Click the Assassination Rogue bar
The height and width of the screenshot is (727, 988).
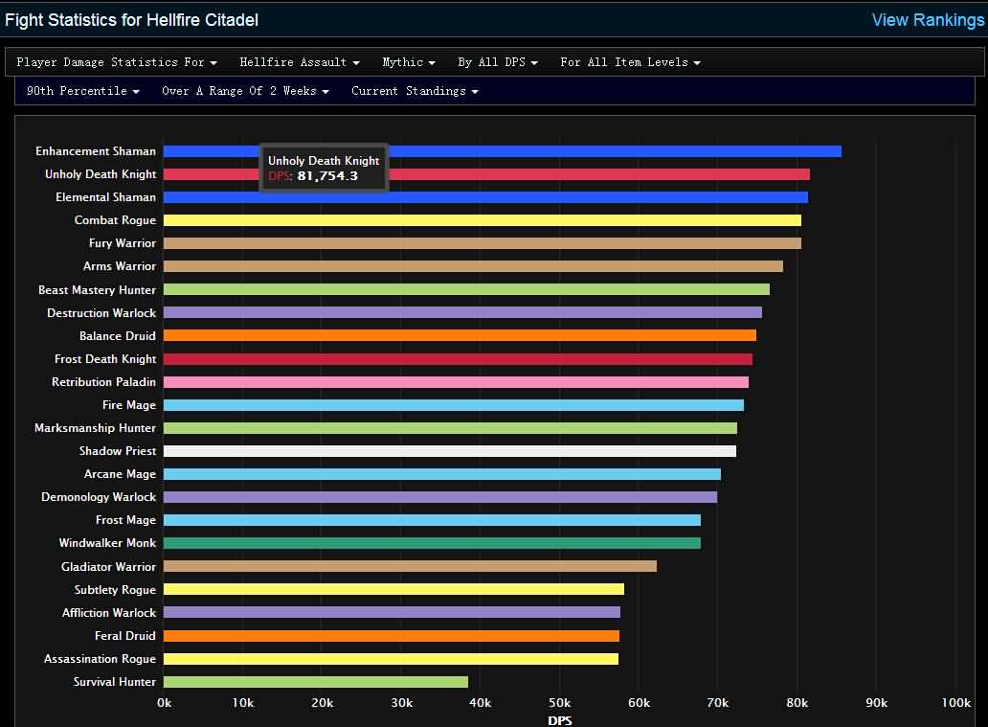coord(391,658)
